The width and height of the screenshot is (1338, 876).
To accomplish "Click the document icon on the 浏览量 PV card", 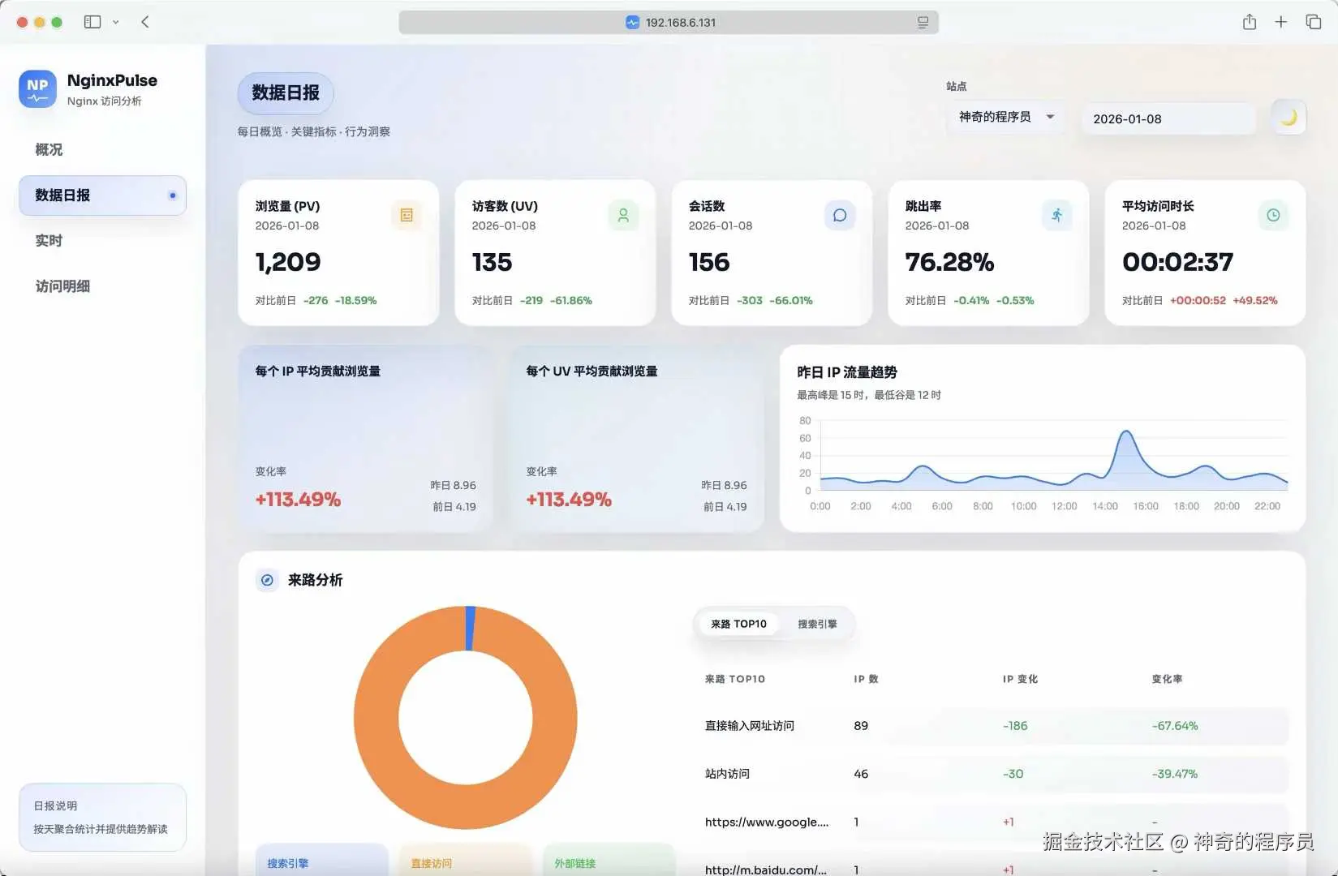I will tap(407, 215).
